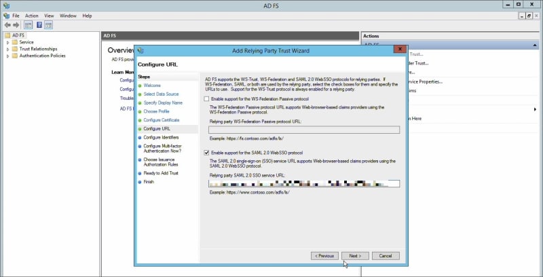
Task: Click the AD FS title bar application icon
Action: [x=6, y=5]
